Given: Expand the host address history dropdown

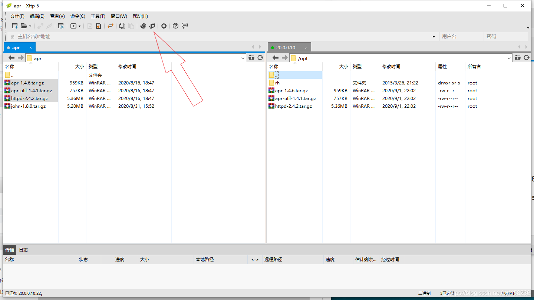Looking at the screenshot, I should tap(434, 37).
